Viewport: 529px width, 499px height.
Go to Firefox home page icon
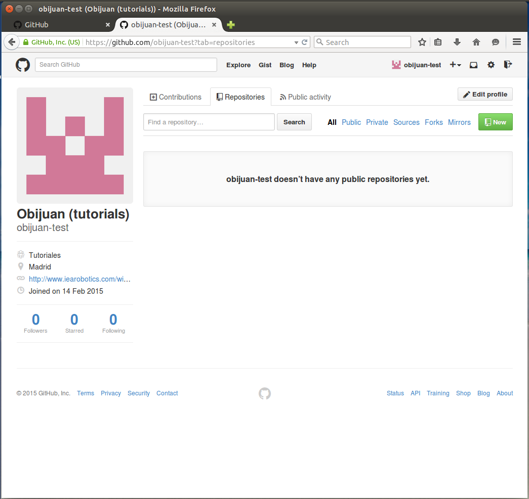click(x=476, y=42)
